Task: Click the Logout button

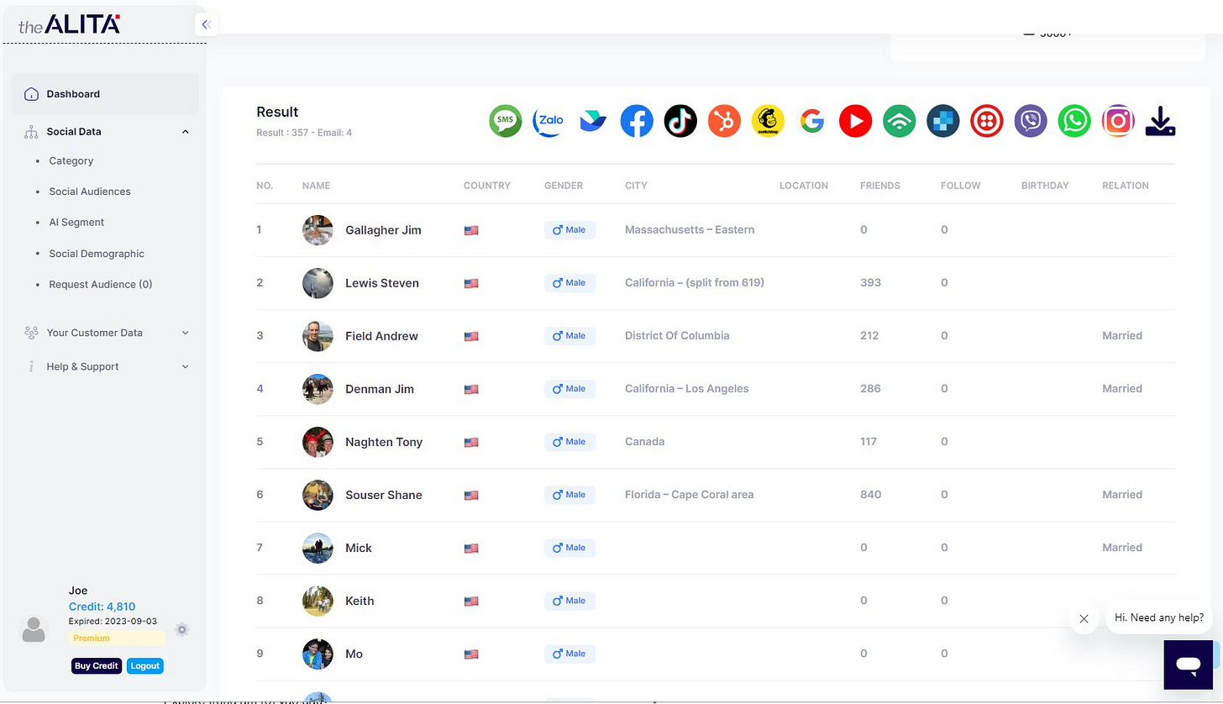Action: coord(145,665)
